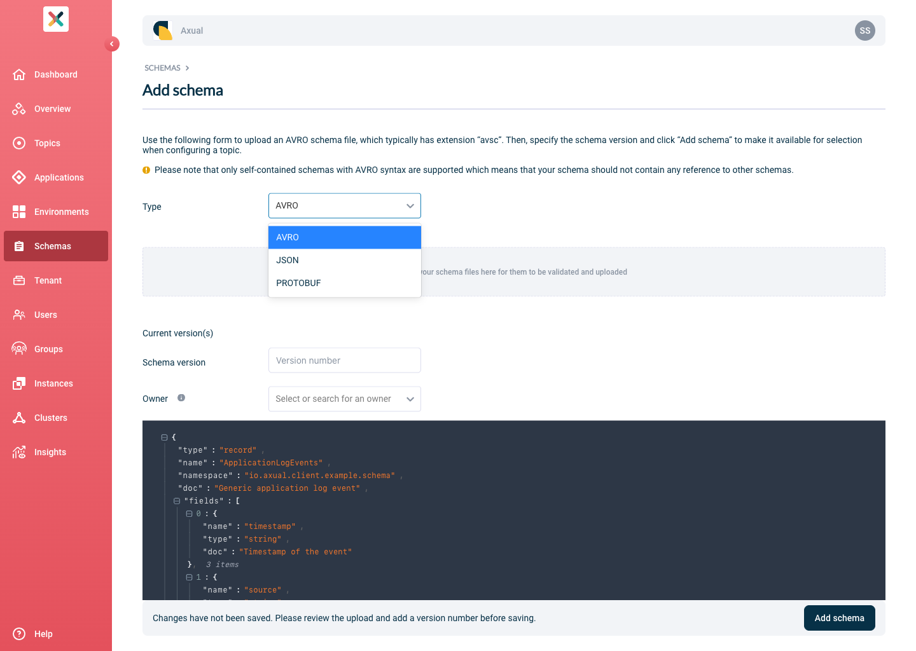Go to Applications page
This screenshot has width=916, height=651.
click(56, 177)
